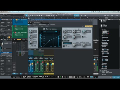
Task: Click the Sidechain button in plugin header
Action: 52,25
